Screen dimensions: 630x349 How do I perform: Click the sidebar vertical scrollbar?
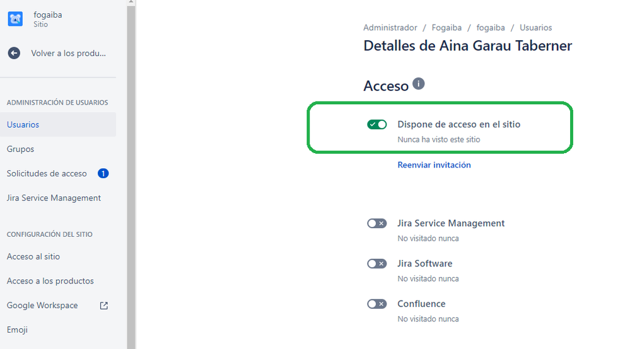click(131, 176)
